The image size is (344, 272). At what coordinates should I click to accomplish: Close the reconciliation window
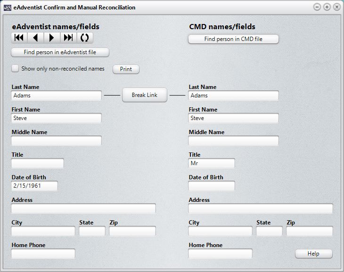click(x=337, y=7)
